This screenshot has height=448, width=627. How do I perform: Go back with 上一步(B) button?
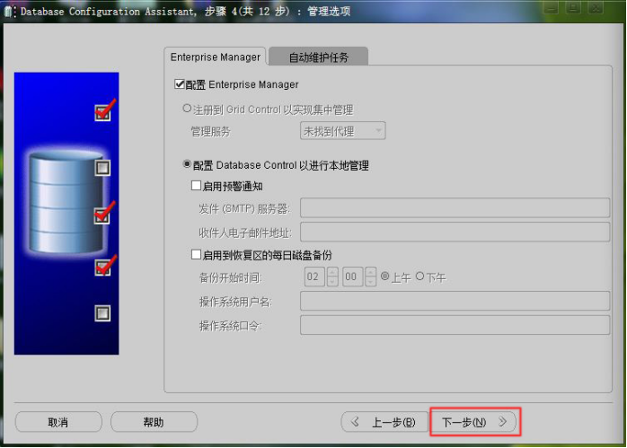click(x=385, y=422)
